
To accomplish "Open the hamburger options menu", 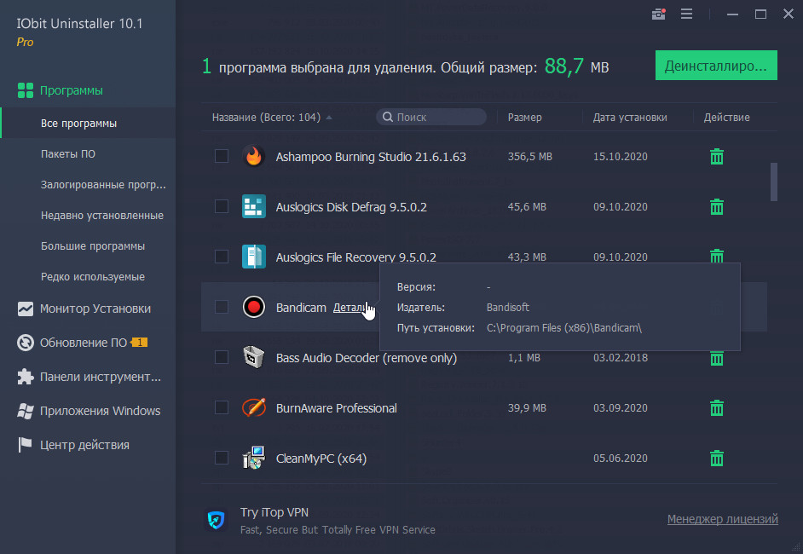I will coord(686,14).
